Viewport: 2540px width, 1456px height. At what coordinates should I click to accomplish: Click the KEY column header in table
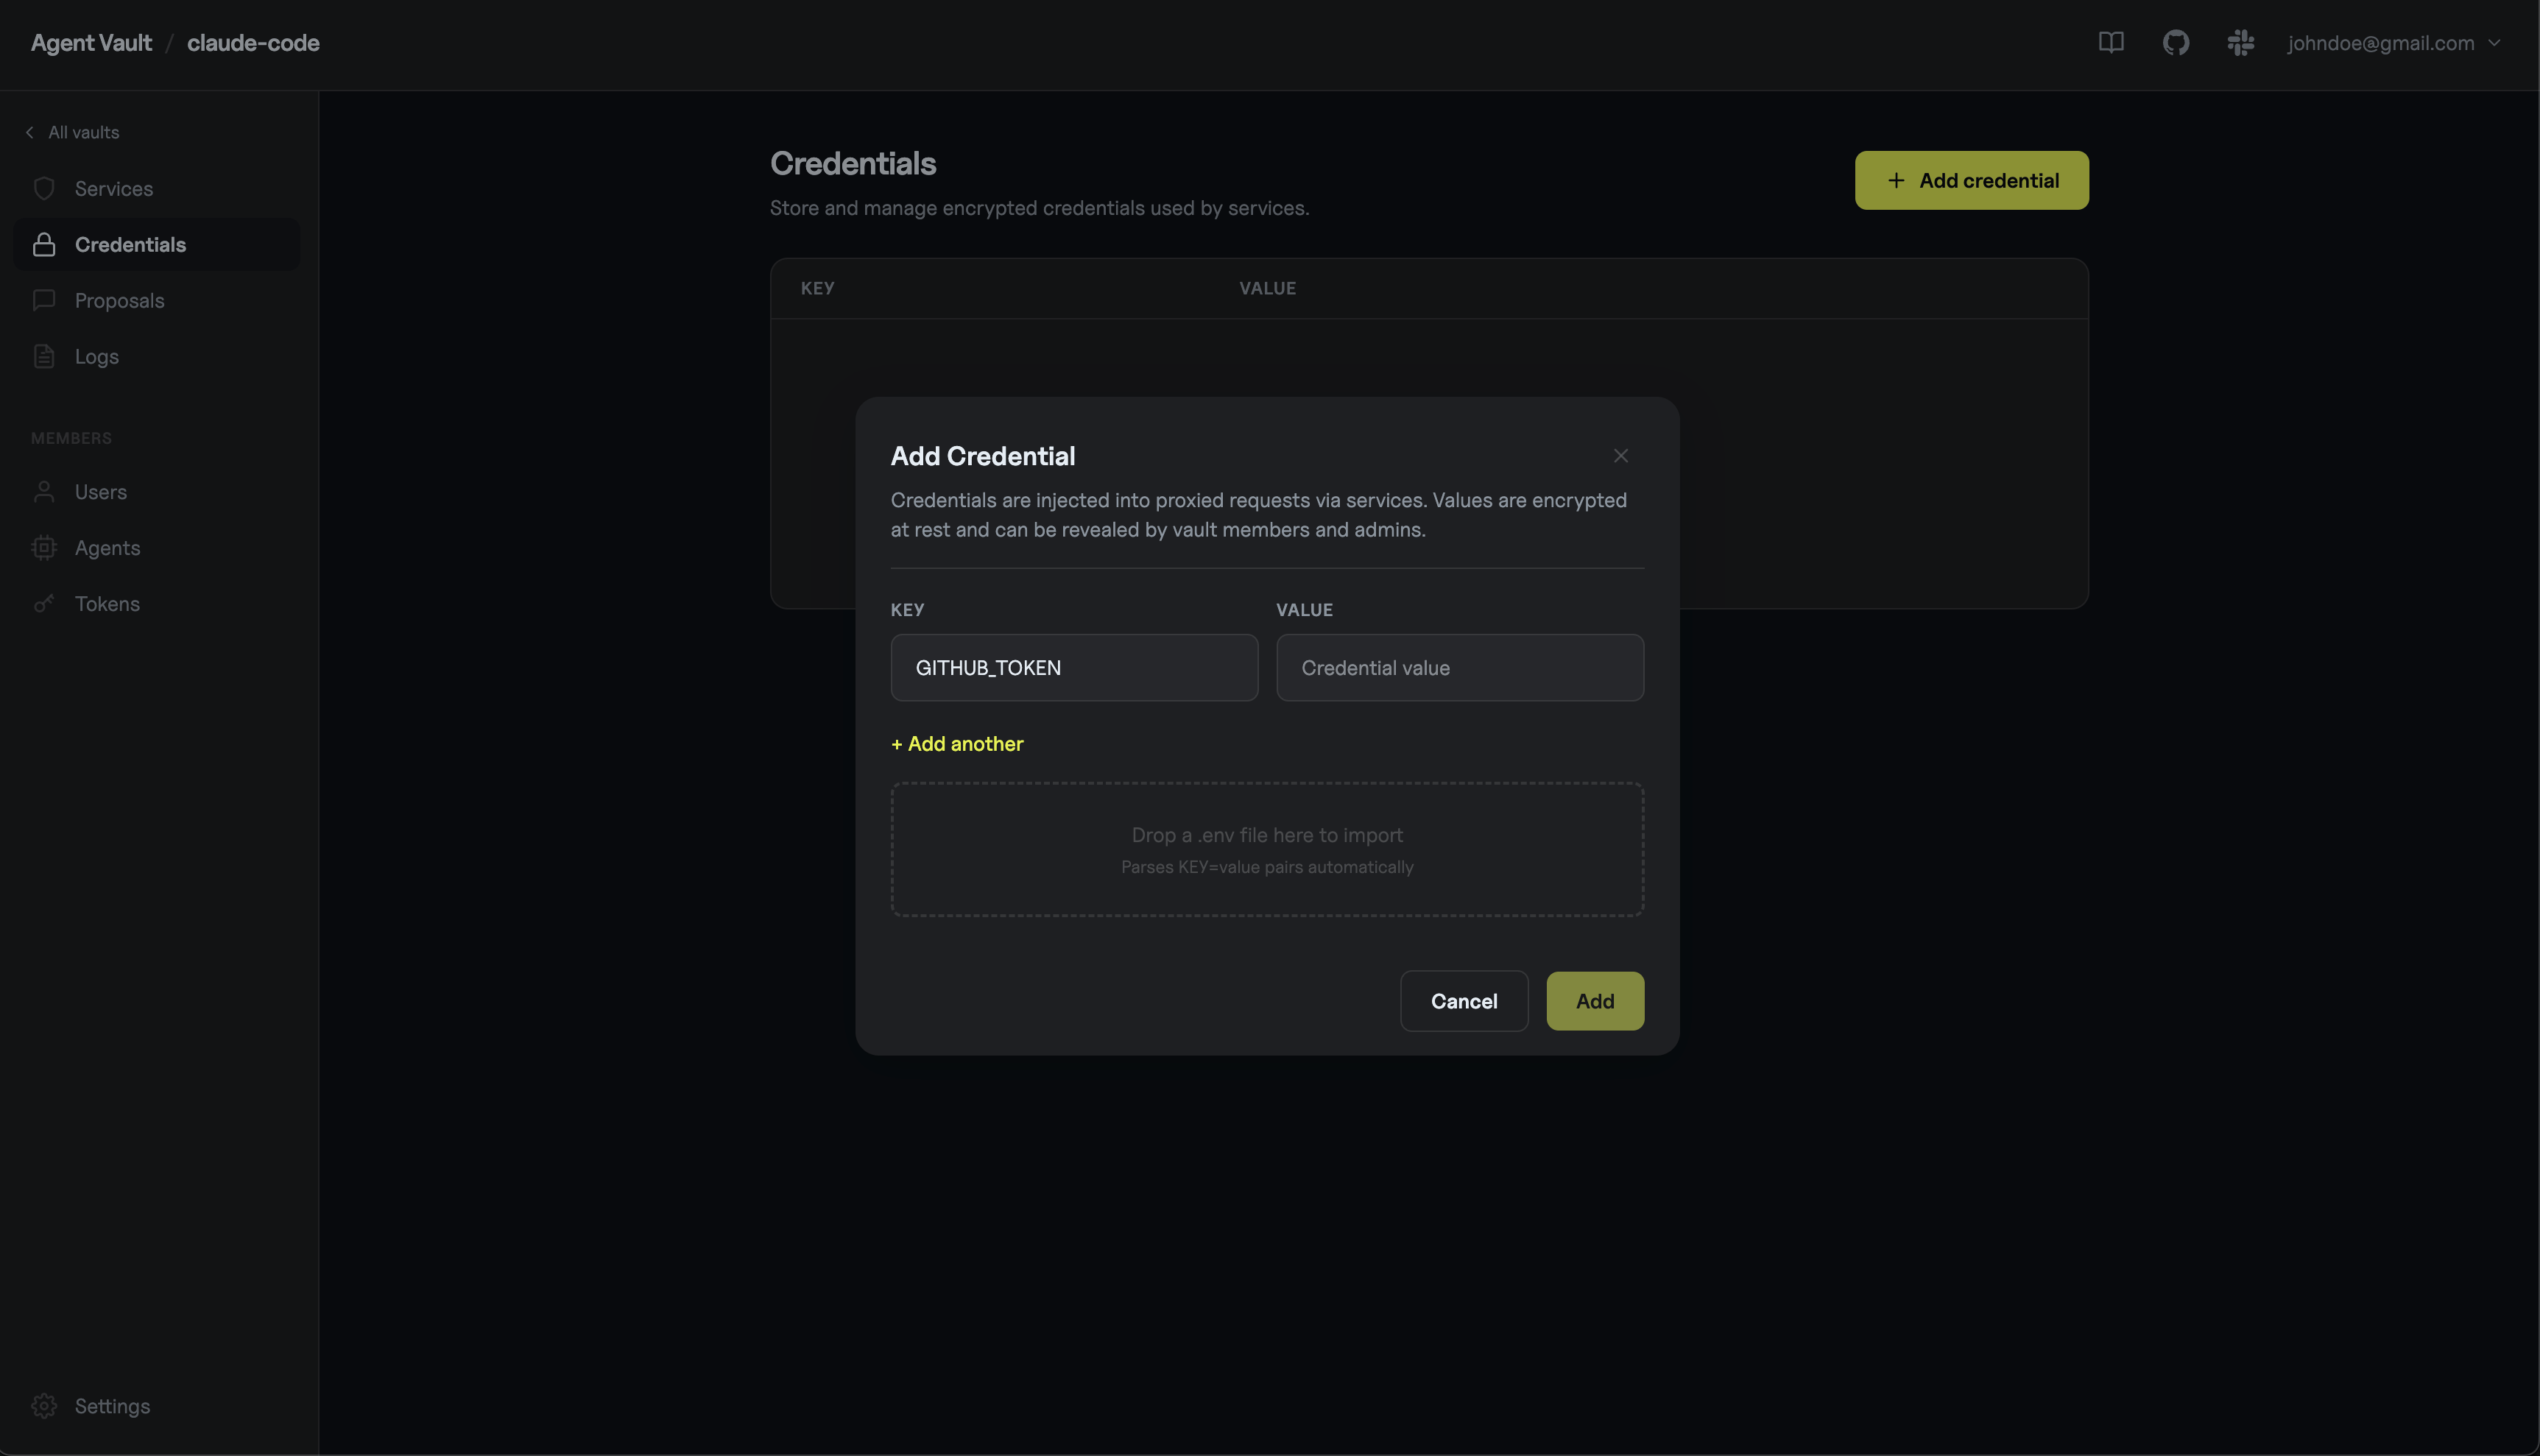tap(817, 288)
